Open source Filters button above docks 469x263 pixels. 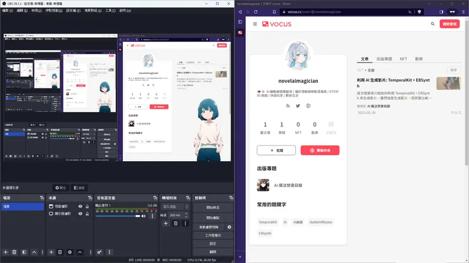pos(79,188)
